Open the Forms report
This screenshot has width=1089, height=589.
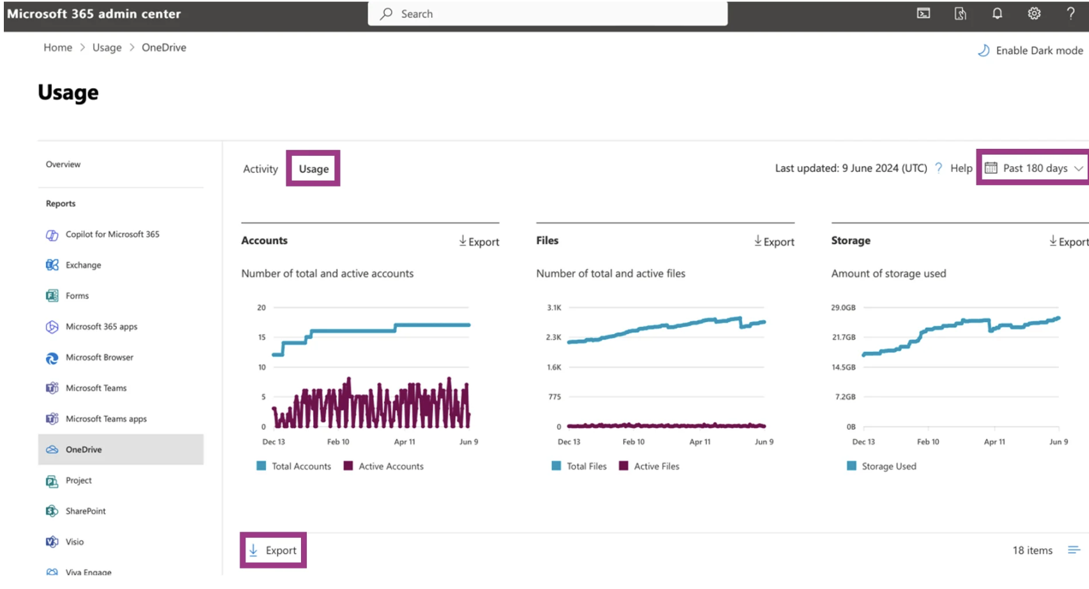[x=77, y=296]
